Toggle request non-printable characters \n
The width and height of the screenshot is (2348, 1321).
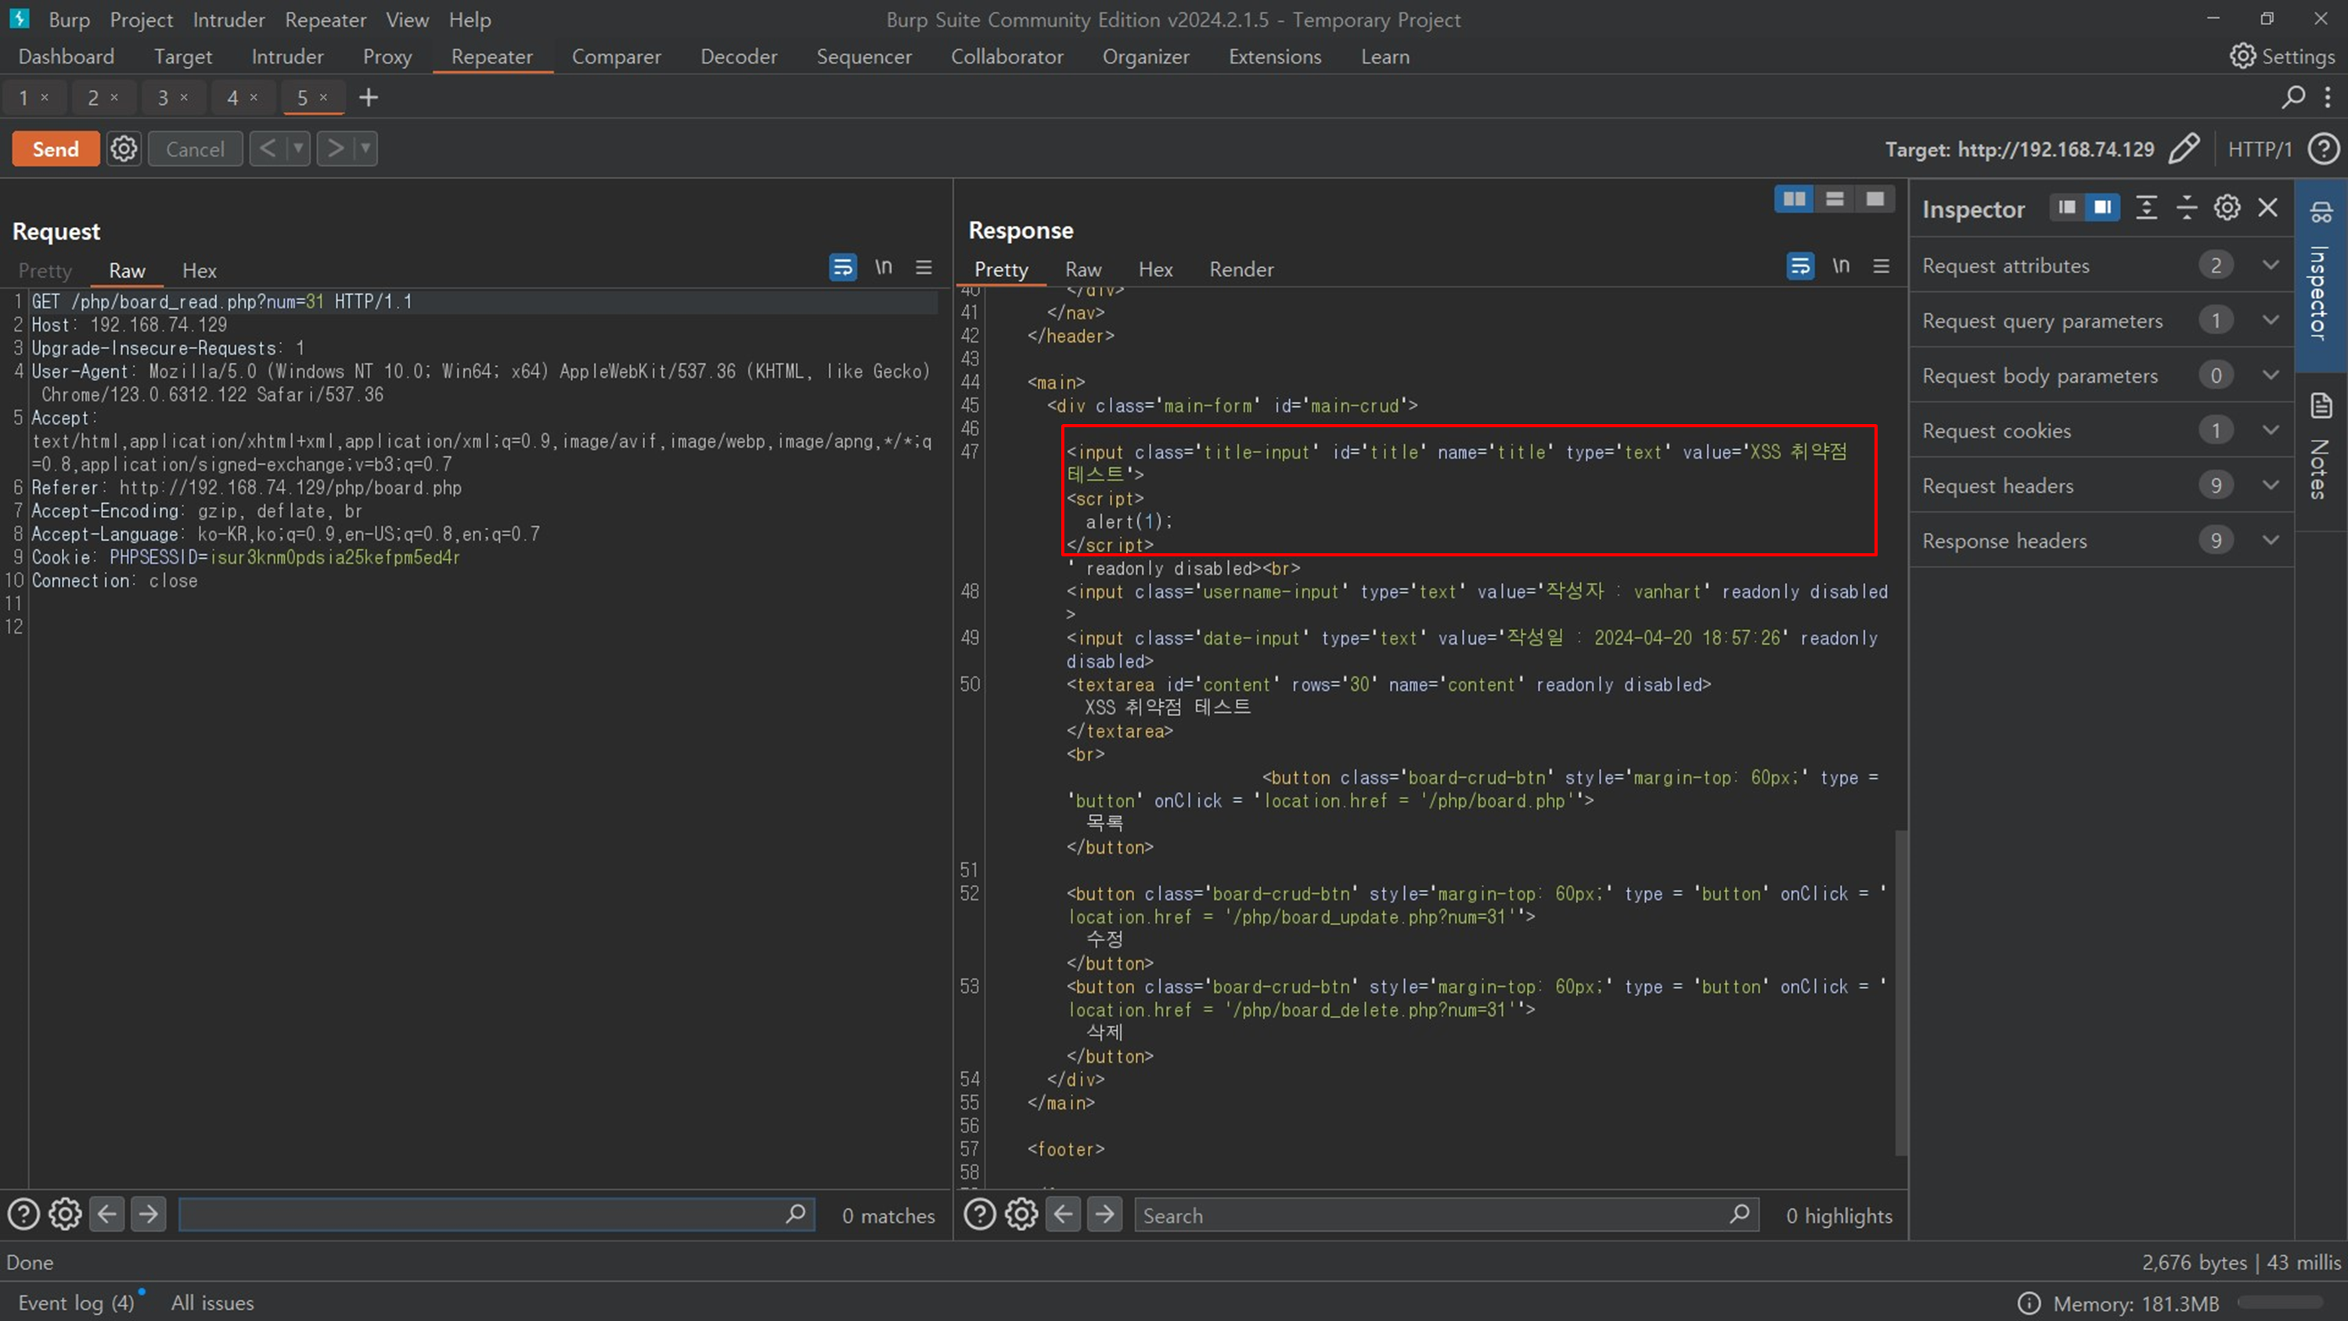(883, 267)
